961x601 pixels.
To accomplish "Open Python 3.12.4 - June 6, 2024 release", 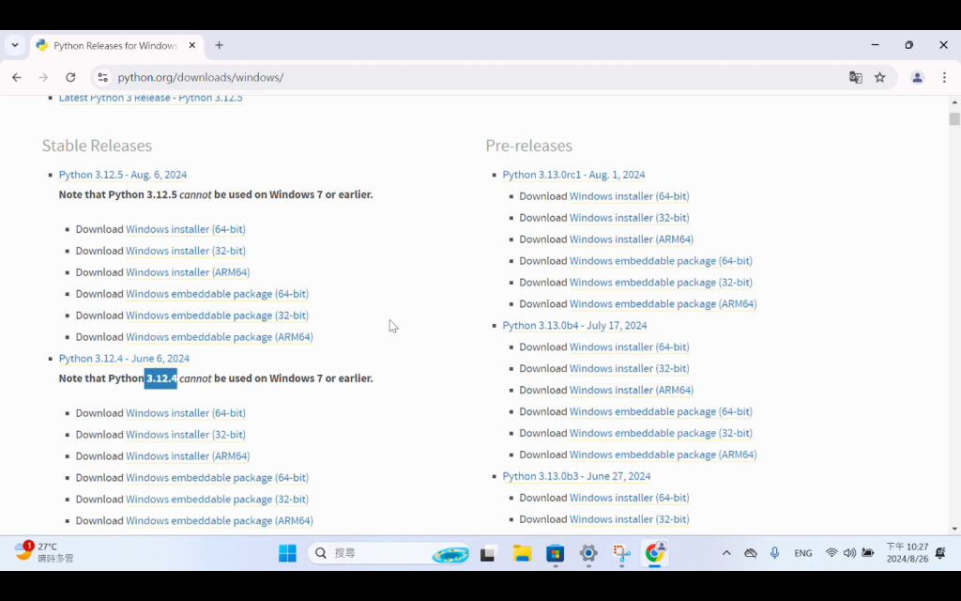I will click(124, 358).
